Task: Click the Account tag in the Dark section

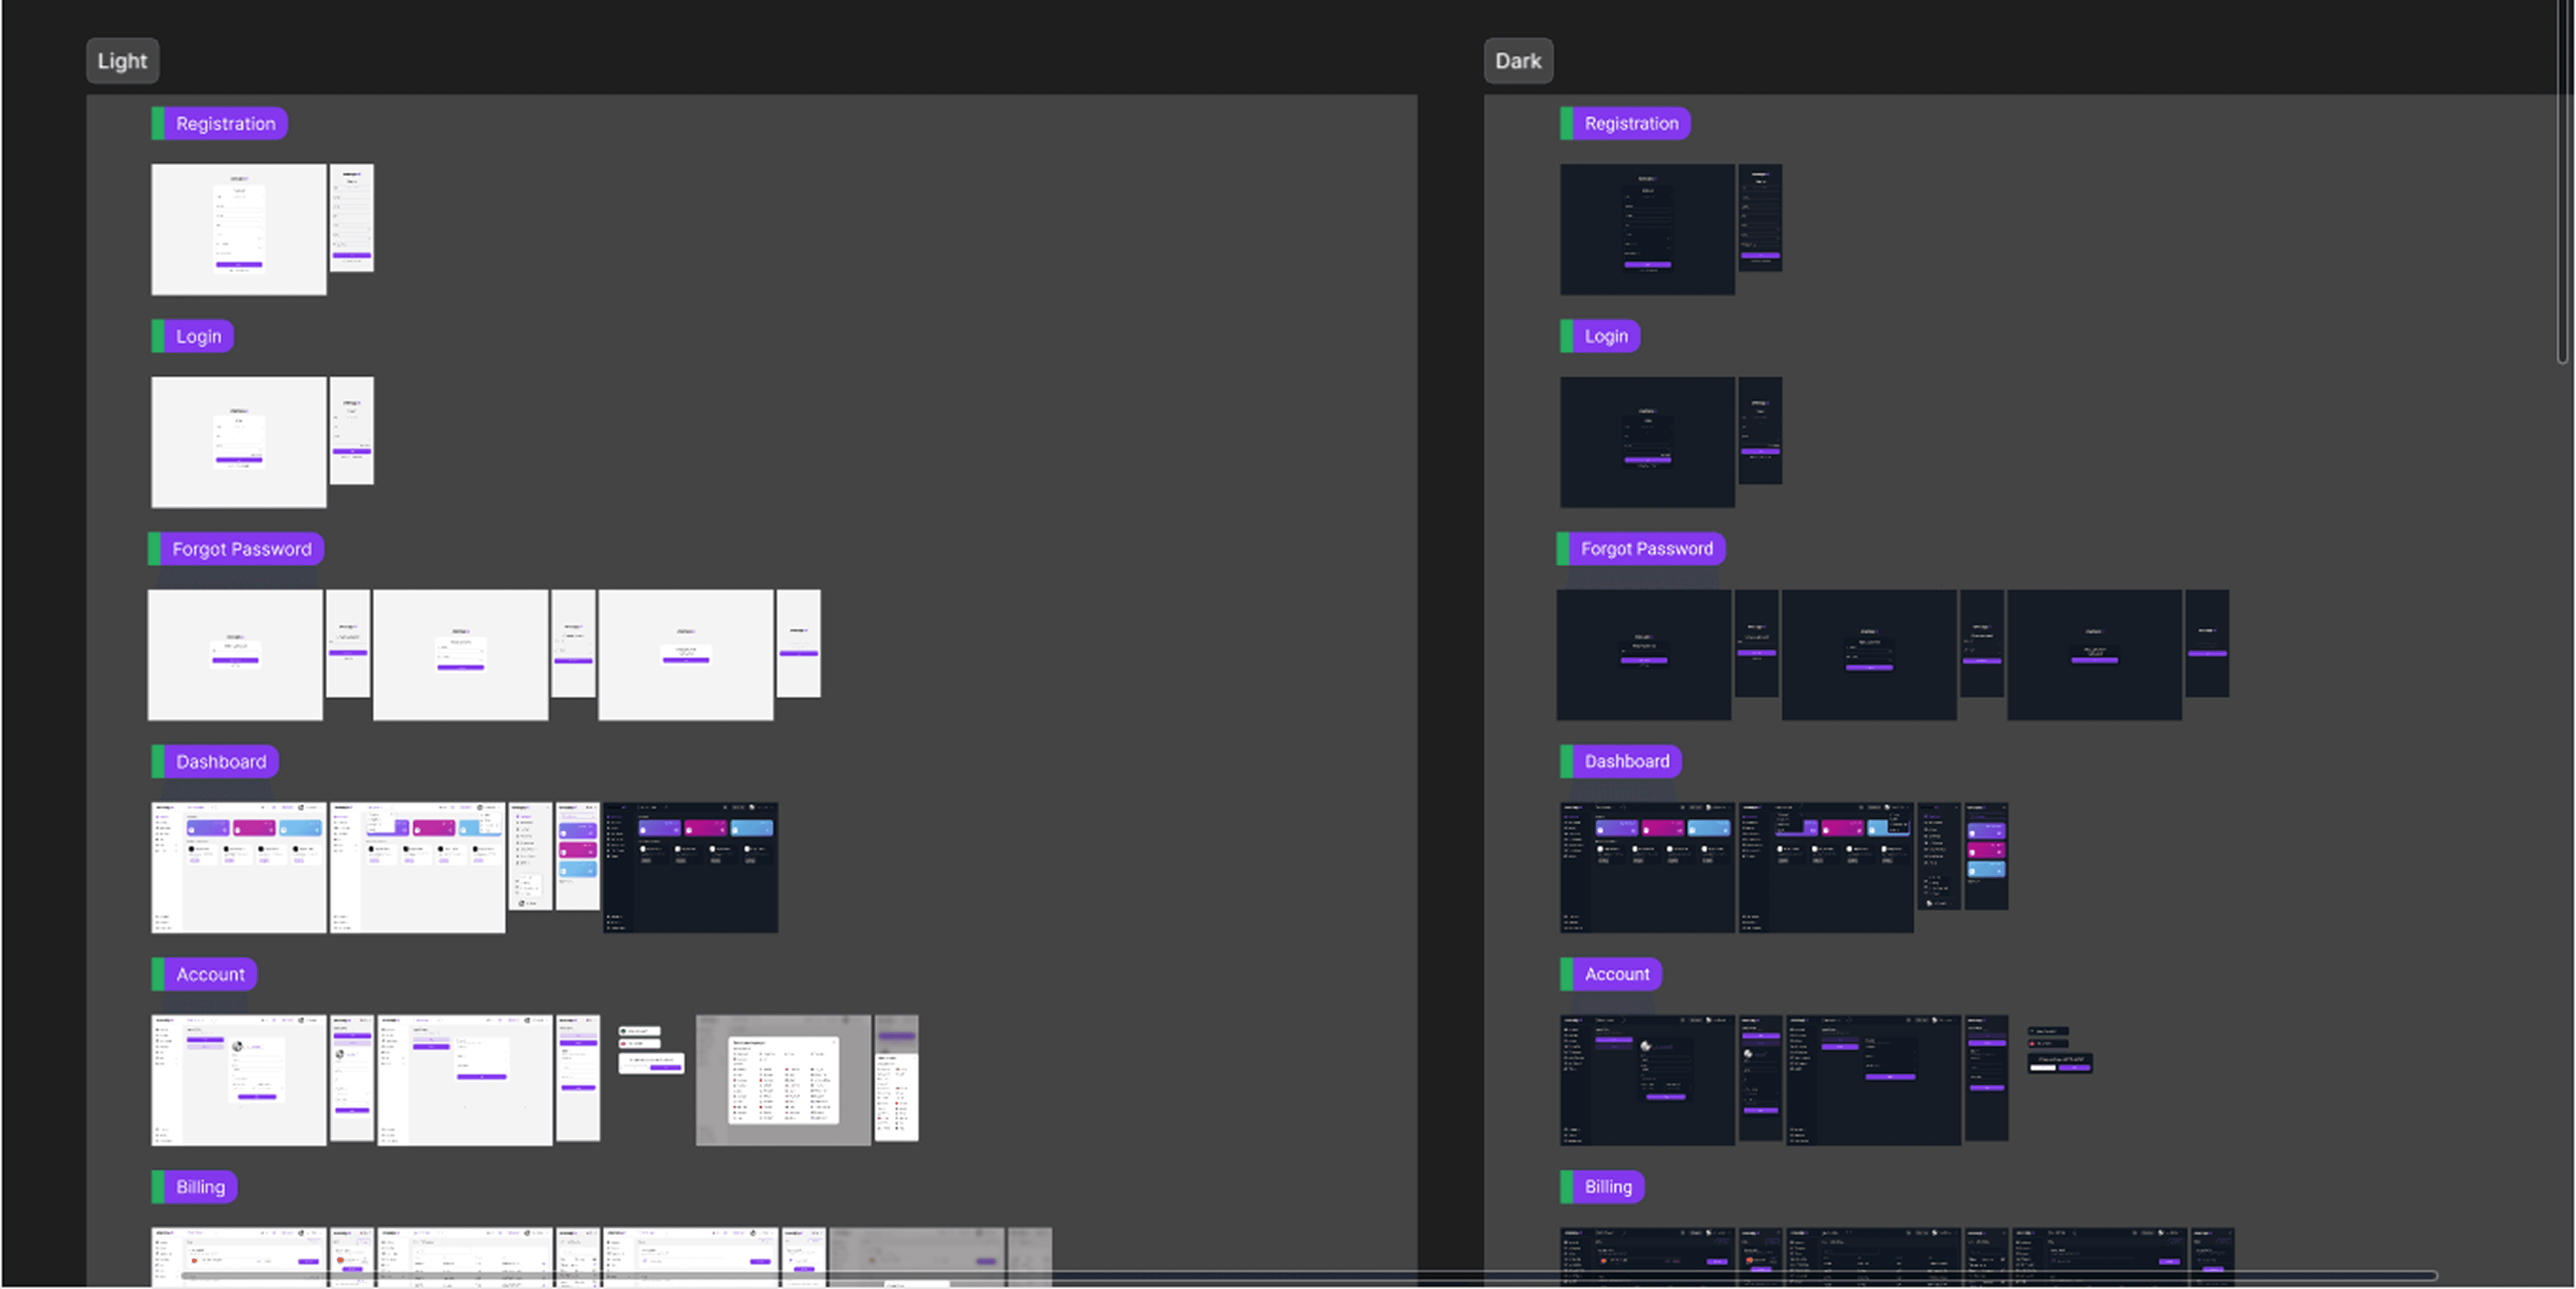Action: tap(1616, 974)
